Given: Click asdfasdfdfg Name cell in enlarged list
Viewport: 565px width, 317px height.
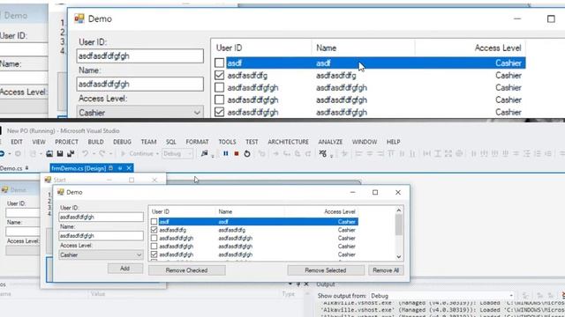Looking at the screenshot, I should point(335,76).
